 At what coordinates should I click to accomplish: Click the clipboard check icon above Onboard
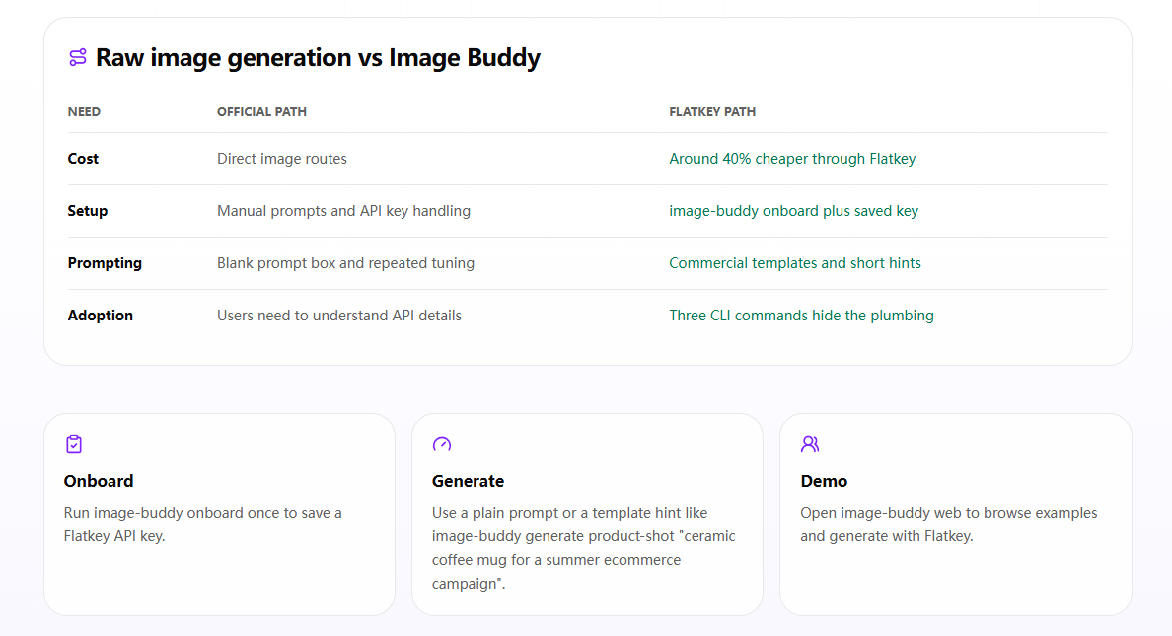point(74,444)
